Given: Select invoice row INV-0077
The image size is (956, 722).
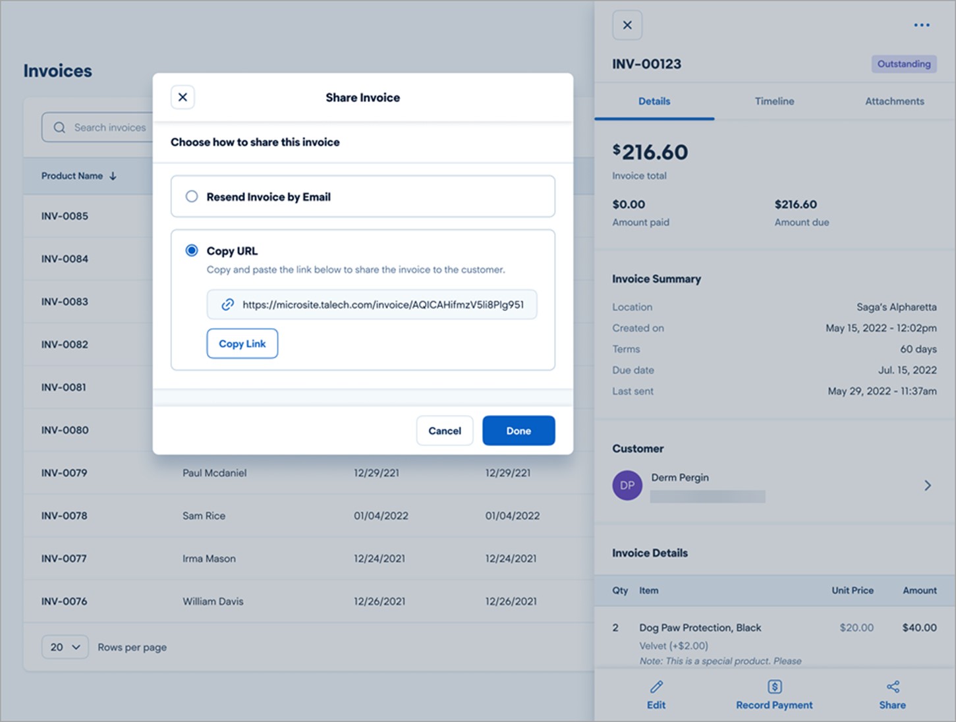Looking at the screenshot, I should click(308, 559).
